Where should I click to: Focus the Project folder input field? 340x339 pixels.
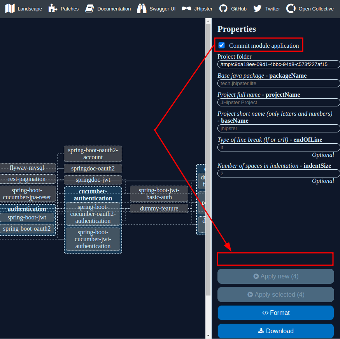click(x=279, y=64)
